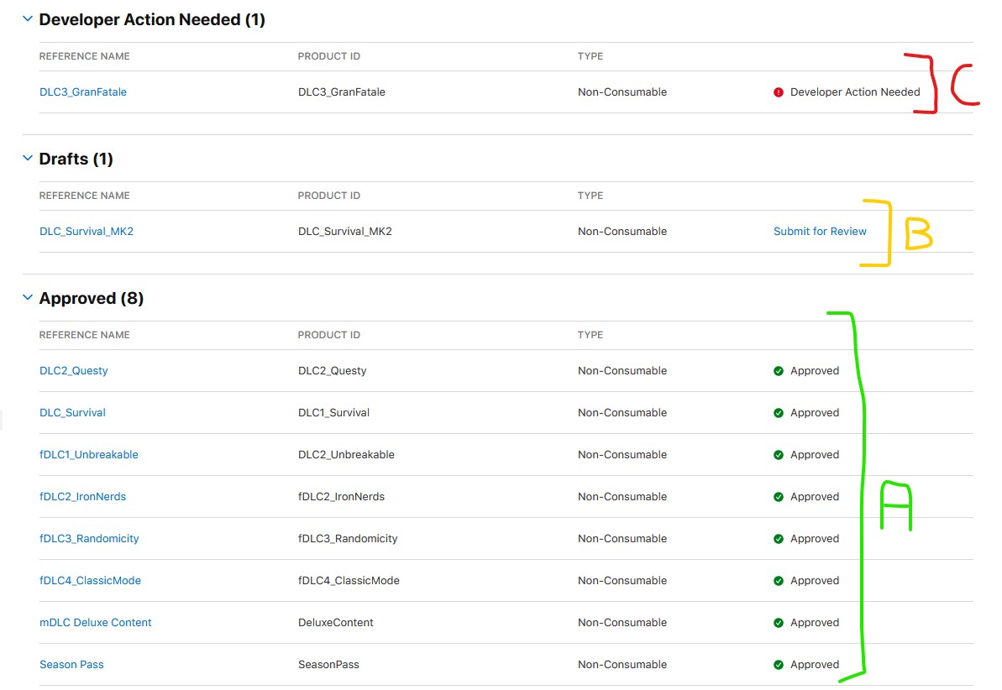
Task: Click Submit for Review link
Action: (820, 232)
